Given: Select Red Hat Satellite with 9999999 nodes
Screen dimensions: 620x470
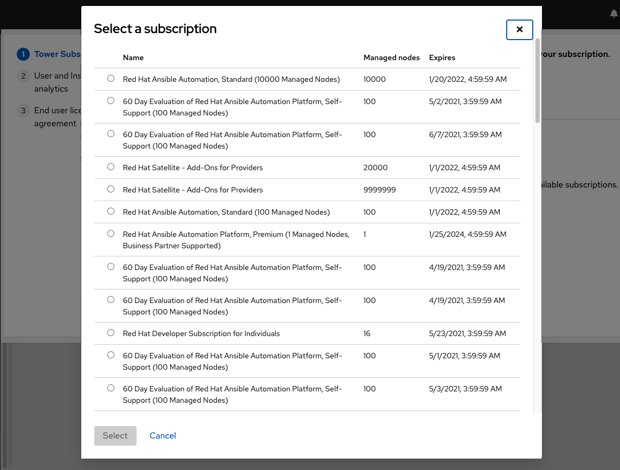Looking at the screenshot, I should [x=111, y=189].
